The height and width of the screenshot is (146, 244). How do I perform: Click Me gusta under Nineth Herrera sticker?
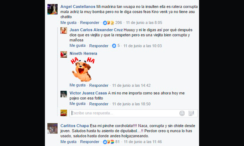click(x=78, y=85)
